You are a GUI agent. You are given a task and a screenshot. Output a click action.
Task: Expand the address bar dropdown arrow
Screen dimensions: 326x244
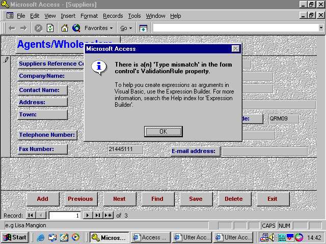[321, 27]
